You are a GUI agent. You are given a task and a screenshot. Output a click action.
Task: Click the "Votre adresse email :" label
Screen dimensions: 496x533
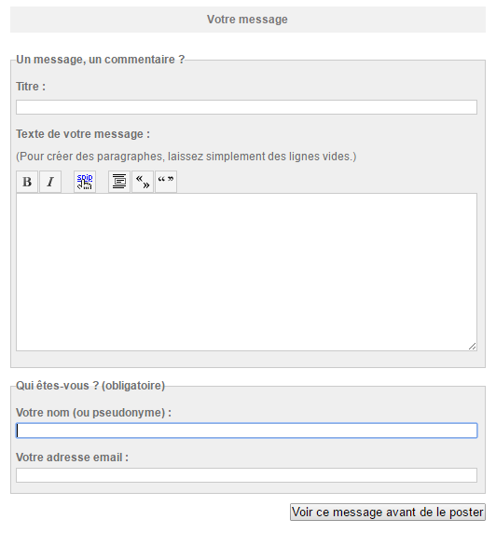point(72,458)
